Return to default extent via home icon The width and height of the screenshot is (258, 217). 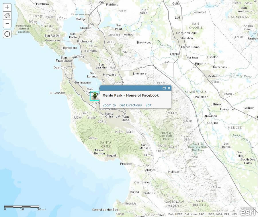[7, 15]
